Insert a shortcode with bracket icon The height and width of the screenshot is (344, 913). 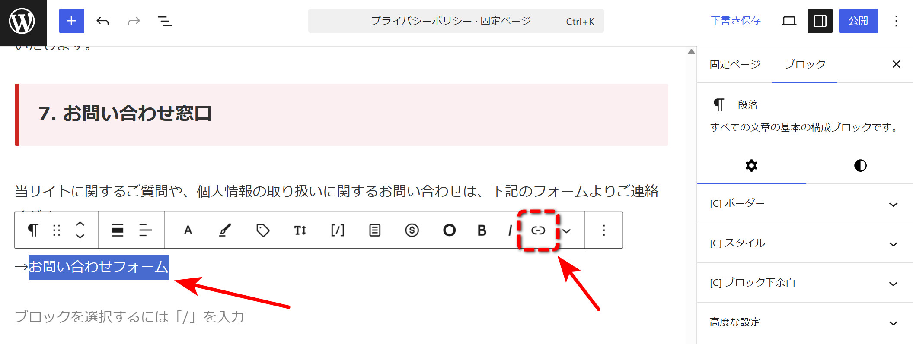click(338, 230)
